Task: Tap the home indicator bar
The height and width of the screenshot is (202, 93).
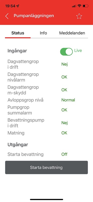Action: pyautogui.click(x=46, y=199)
